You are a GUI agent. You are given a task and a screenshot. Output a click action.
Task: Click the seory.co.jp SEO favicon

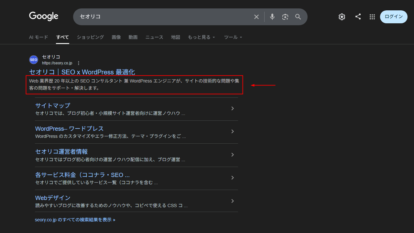pyautogui.click(x=34, y=60)
